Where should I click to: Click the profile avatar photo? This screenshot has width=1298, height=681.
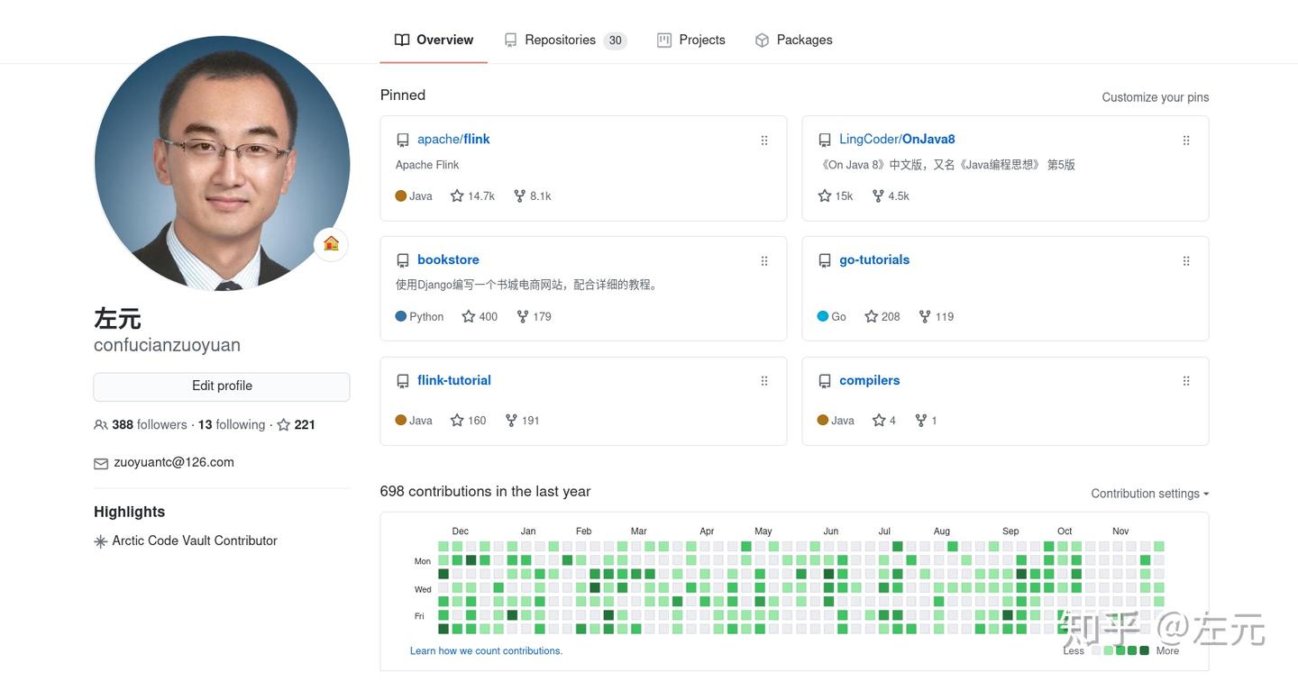pos(222,163)
